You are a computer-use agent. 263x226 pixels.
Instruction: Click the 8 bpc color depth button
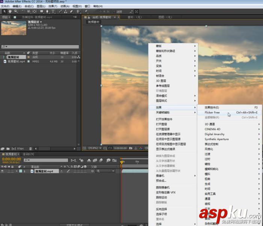tap(21, 148)
